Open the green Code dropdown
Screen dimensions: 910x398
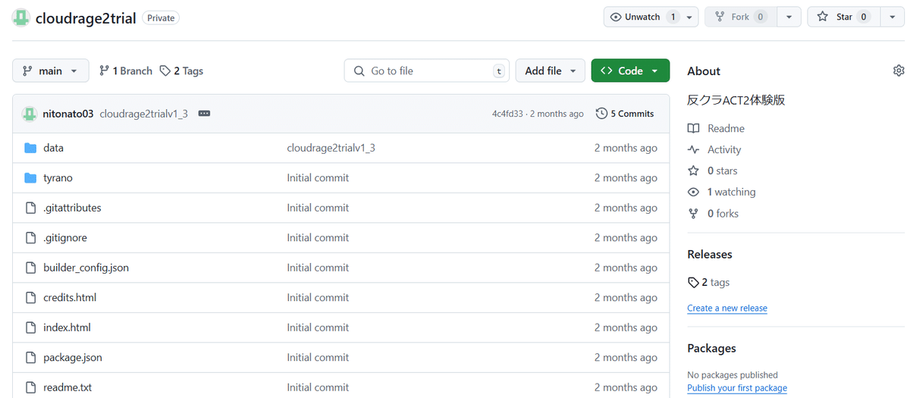[x=629, y=71]
